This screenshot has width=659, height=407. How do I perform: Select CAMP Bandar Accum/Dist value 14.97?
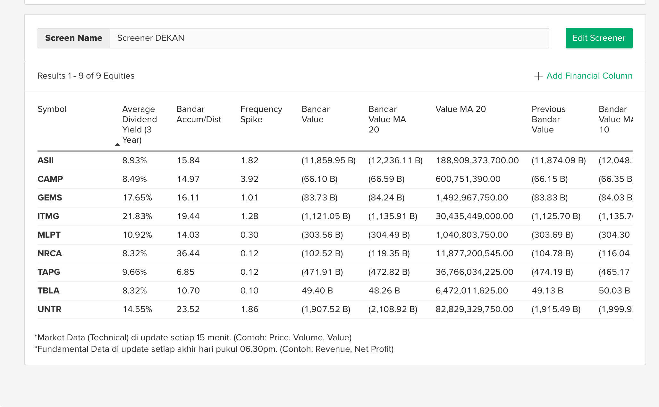(188, 179)
